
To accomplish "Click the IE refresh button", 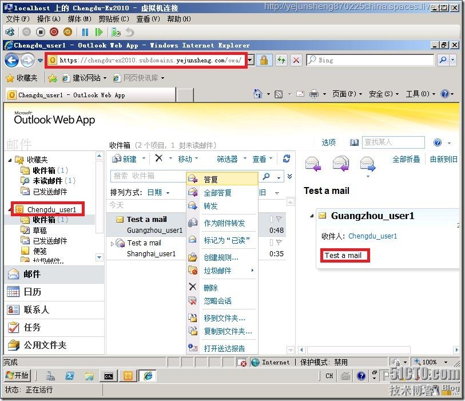I will pos(281,60).
